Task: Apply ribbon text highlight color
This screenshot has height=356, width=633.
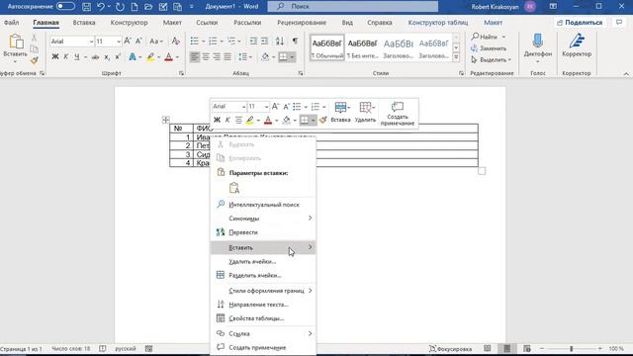Action: click(150, 57)
